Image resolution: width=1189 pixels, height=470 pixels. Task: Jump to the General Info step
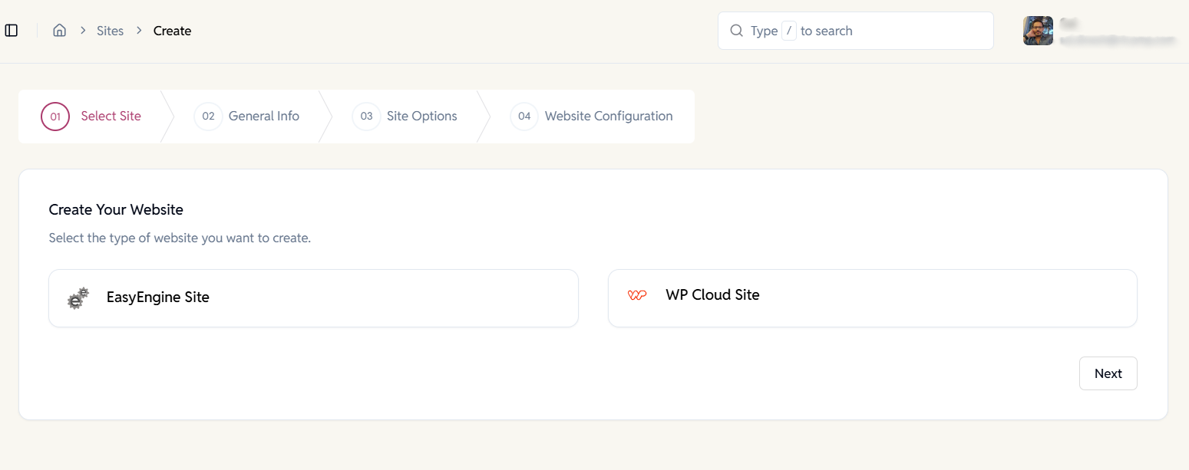(263, 117)
